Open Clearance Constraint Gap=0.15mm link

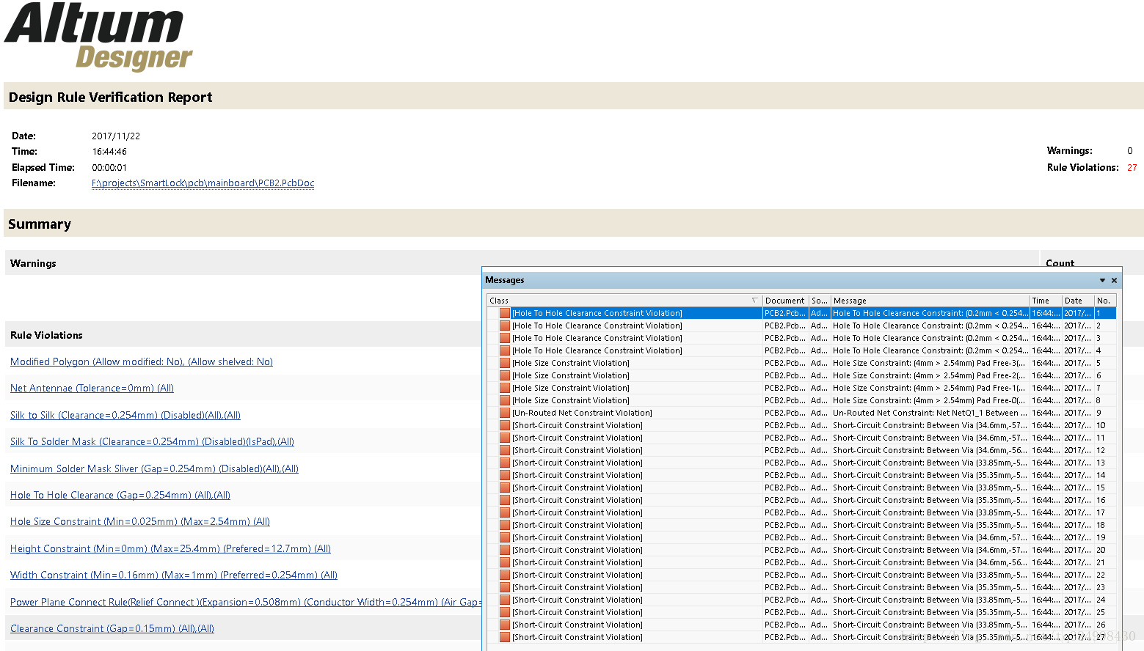point(112,628)
